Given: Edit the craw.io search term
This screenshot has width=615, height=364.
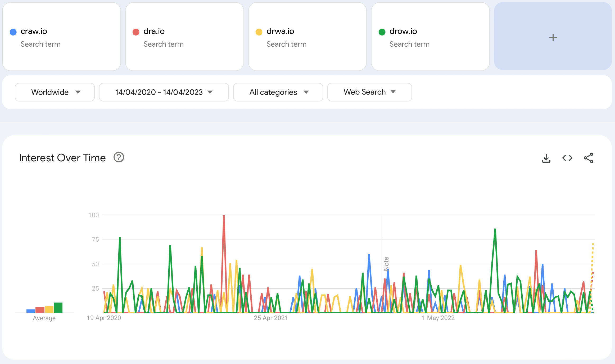Looking at the screenshot, I should [x=34, y=31].
